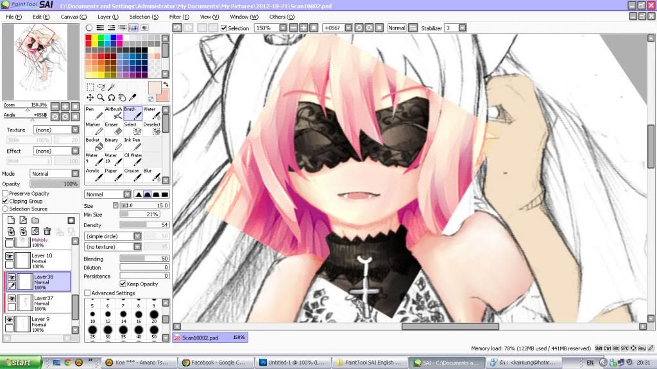The image size is (657, 369).
Task: Pick the rectangular selection tool
Action: [x=90, y=87]
